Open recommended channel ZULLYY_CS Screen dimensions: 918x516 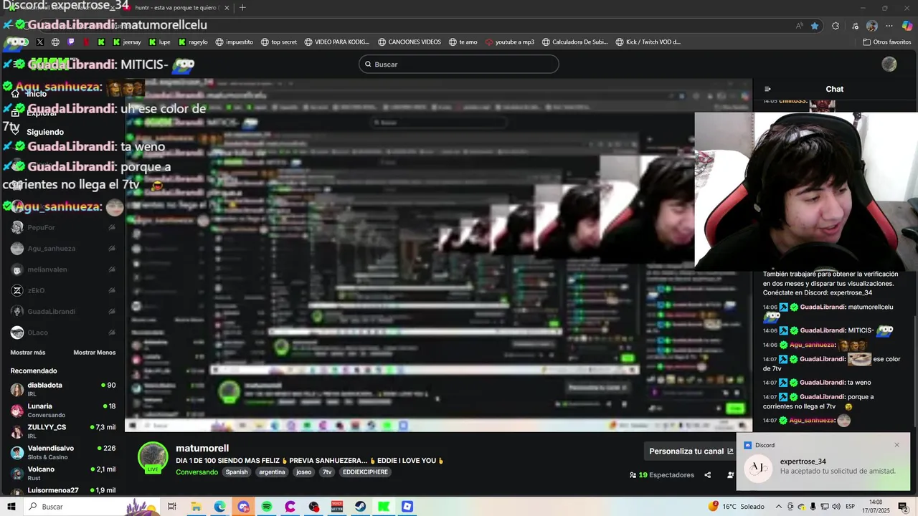tap(63, 431)
